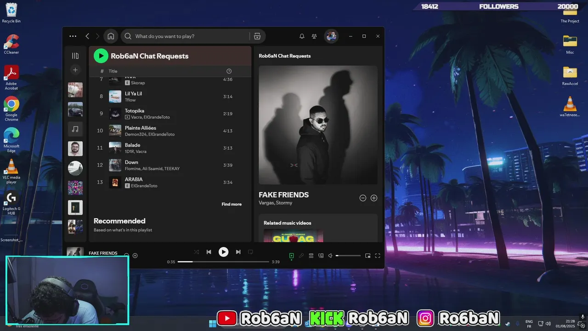
Task: Go back with the left arrow
Action: tap(87, 36)
